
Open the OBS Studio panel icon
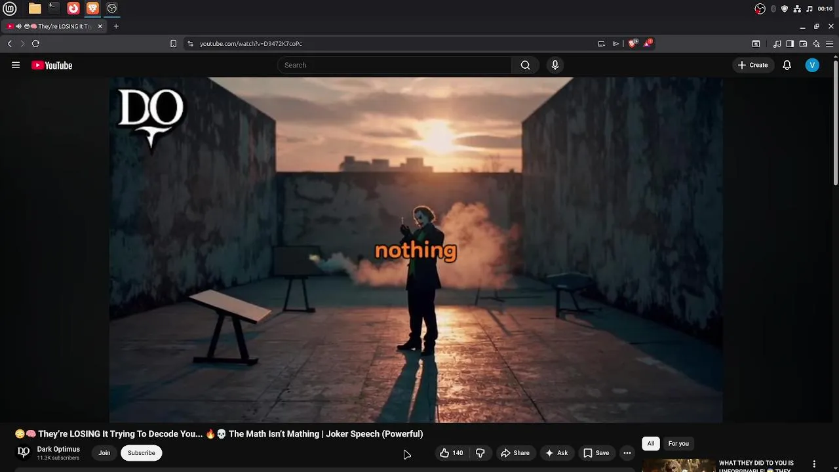point(112,9)
